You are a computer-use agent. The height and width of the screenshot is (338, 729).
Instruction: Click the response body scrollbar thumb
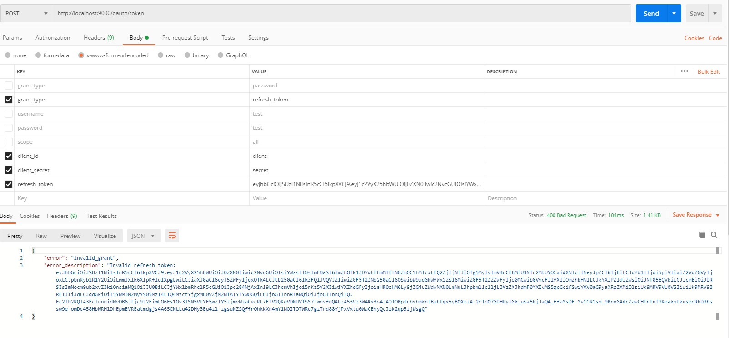click(718, 251)
